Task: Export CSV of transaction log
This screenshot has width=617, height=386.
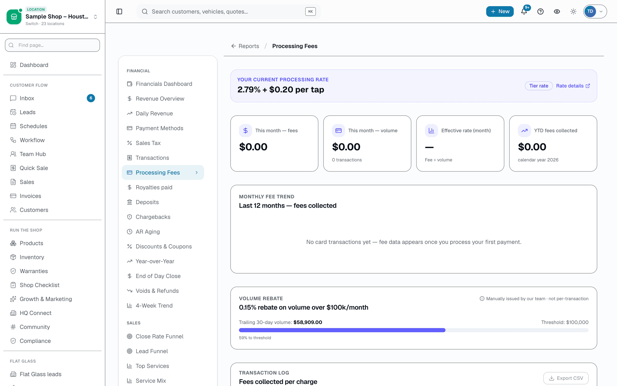Action: 566,378
